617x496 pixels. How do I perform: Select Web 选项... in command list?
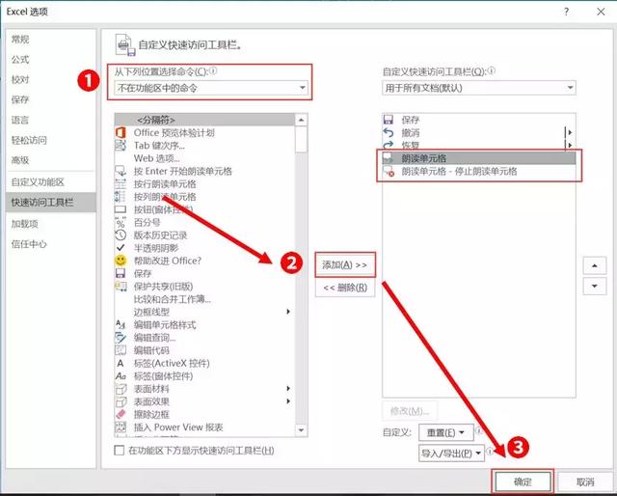[x=204, y=158]
